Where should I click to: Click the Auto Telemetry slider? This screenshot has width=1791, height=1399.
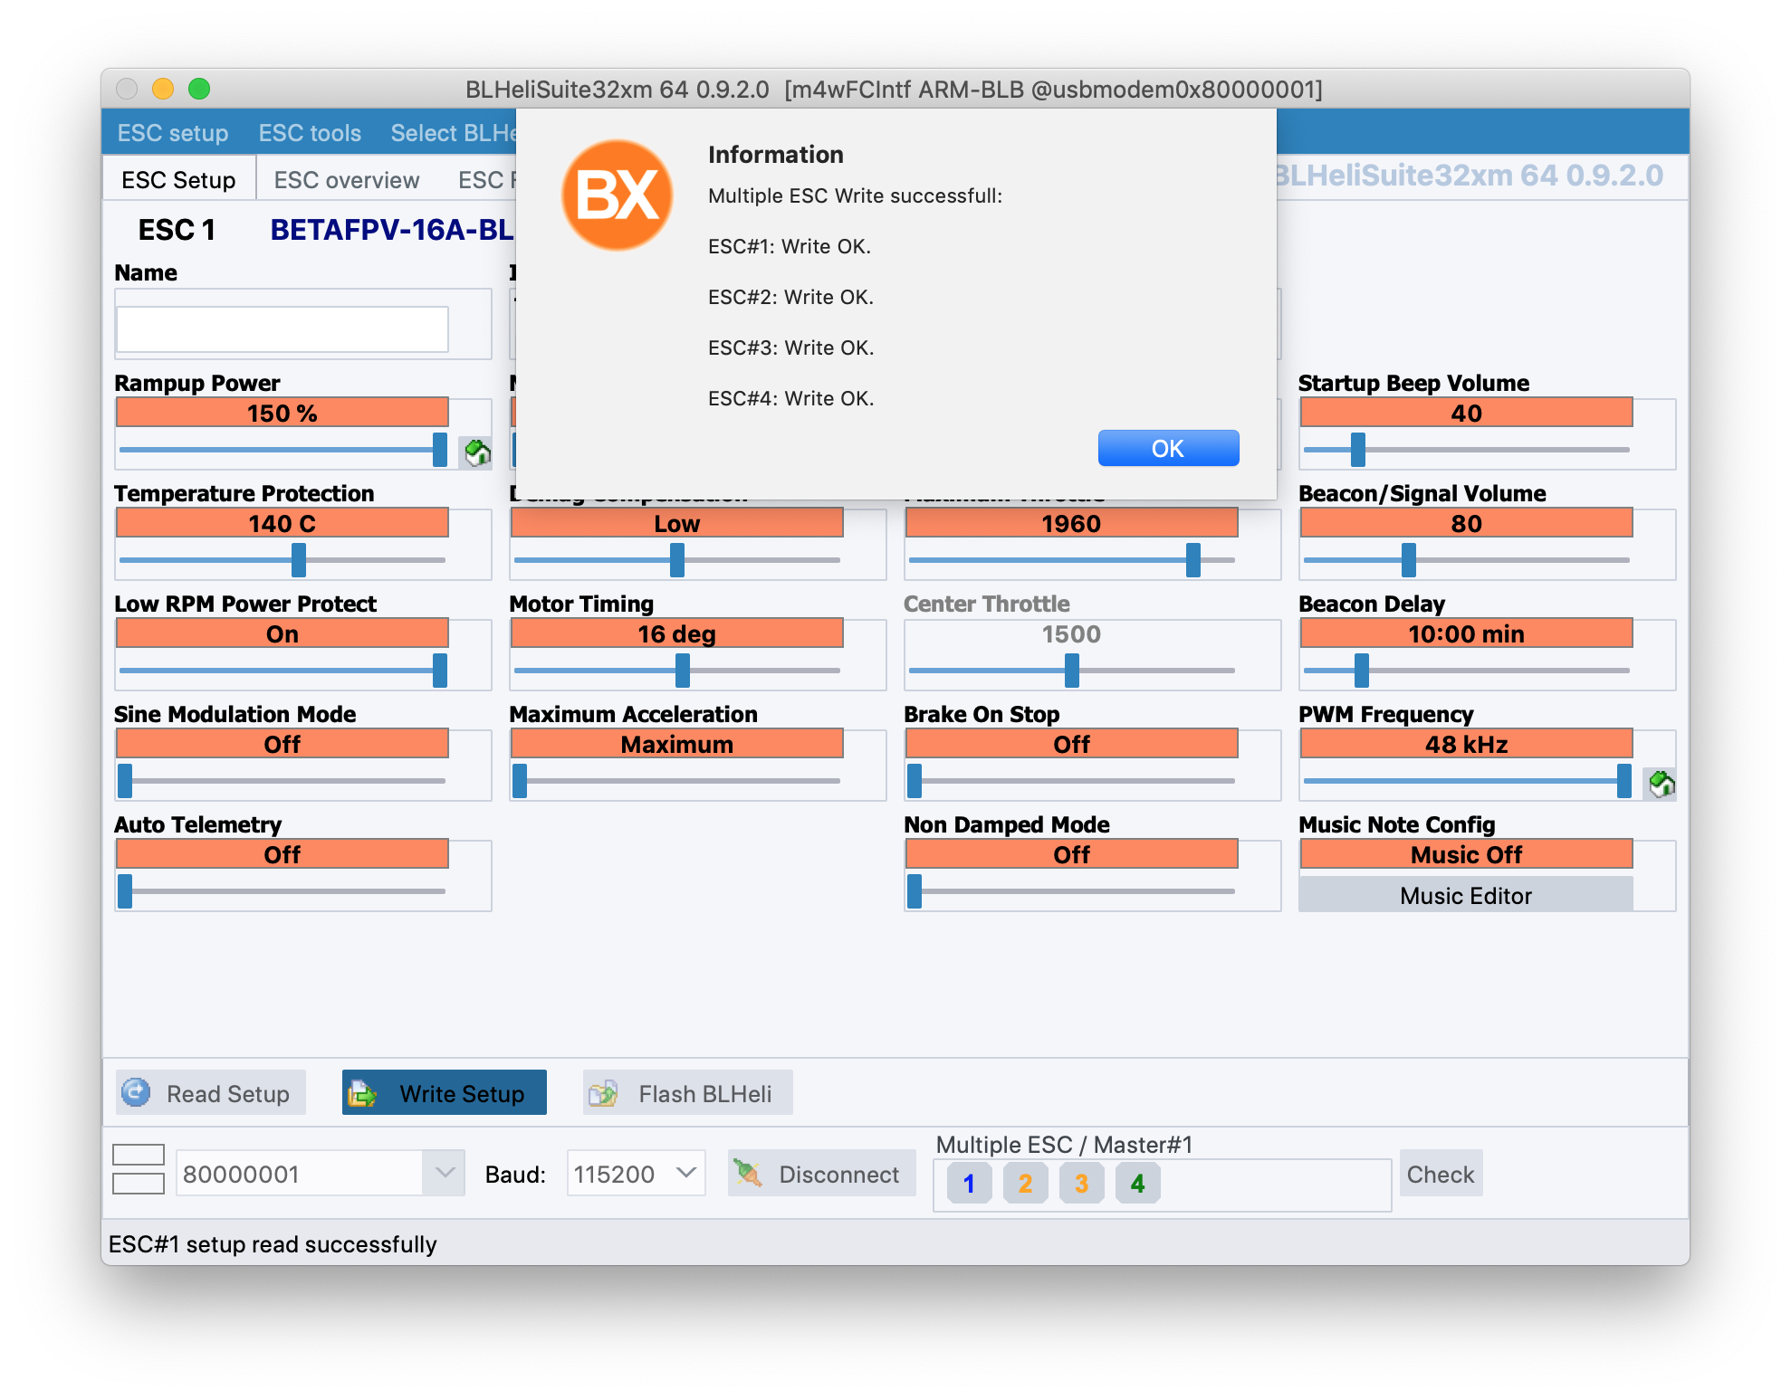(283, 891)
